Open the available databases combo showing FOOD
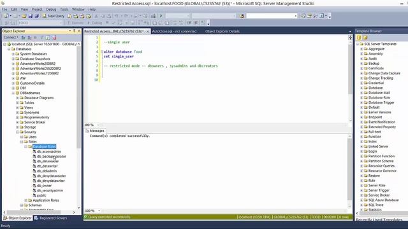This screenshot has width=408, height=229. click(40, 23)
